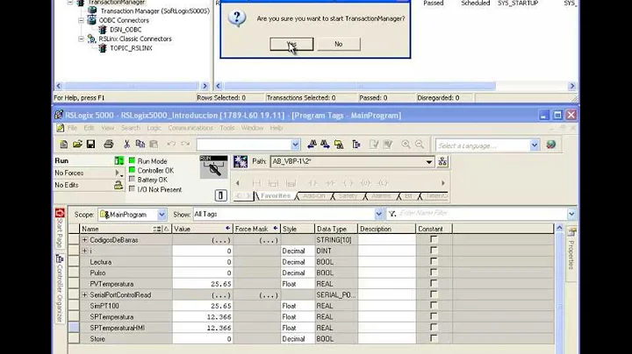Image resolution: width=632 pixels, height=354 pixels.
Task: Select the TOPIC_RSLINX tree item
Action: click(x=131, y=48)
